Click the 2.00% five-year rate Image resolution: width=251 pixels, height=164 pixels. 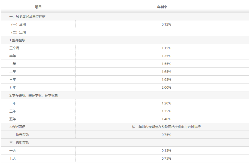[x=166, y=88]
